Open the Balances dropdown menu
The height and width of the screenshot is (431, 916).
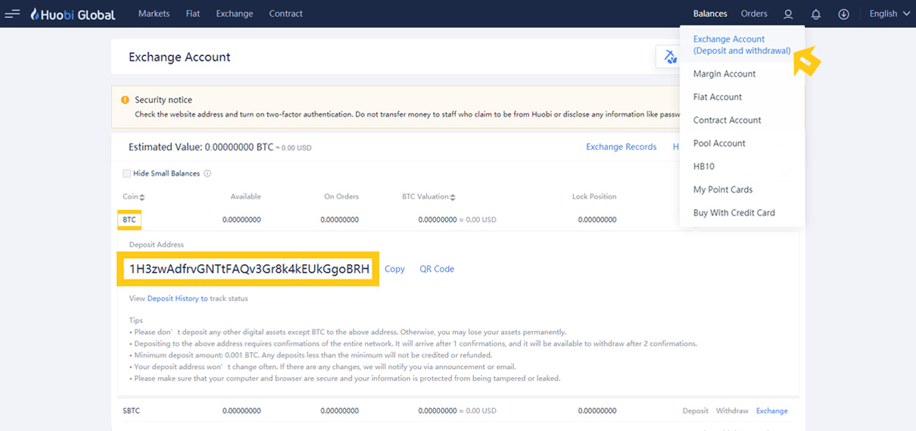click(710, 14)
